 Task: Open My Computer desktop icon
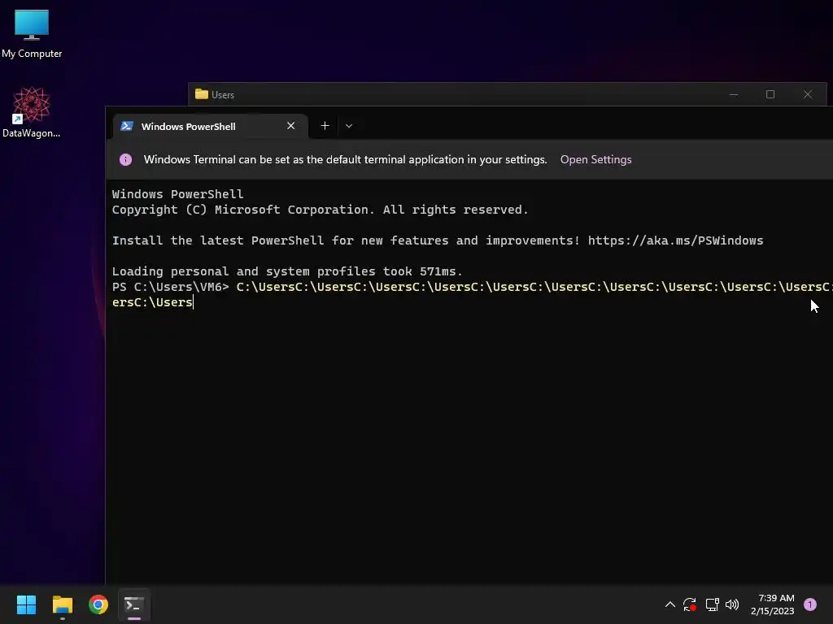coord(32,32)
